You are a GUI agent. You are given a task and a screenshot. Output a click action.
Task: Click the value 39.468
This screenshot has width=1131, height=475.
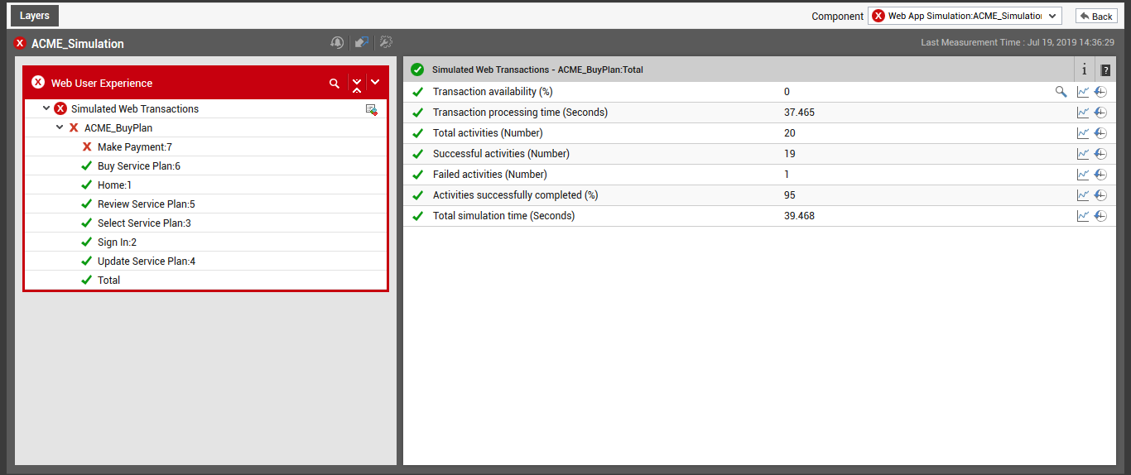click(799, 216)
